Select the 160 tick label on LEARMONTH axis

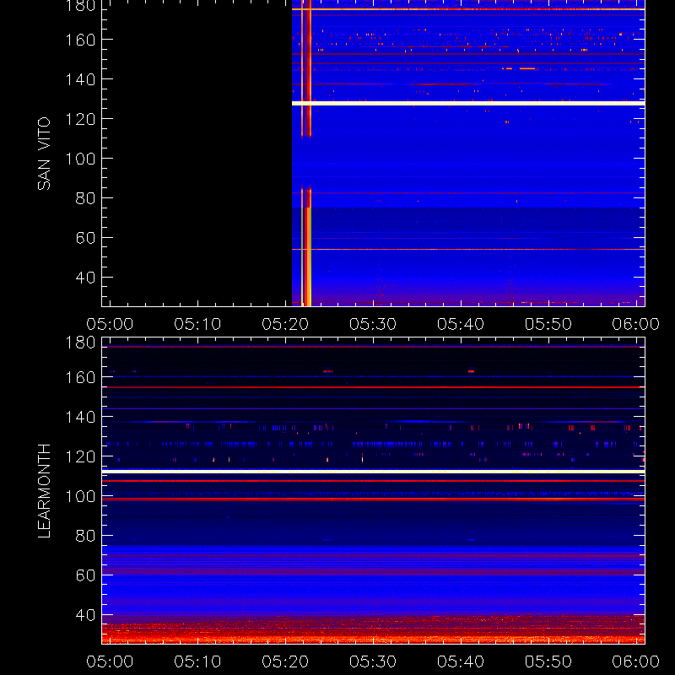[80, 377]
